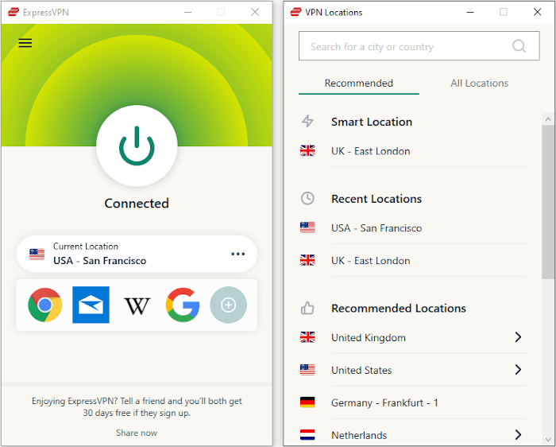This screenshot has width=556, height=447.
Task: Click the Recent Locations clock icon
Action: 307,198
